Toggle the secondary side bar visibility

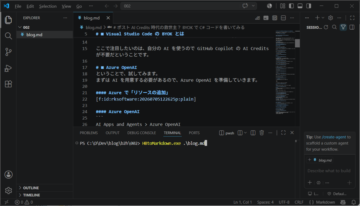tap(308, 6)
